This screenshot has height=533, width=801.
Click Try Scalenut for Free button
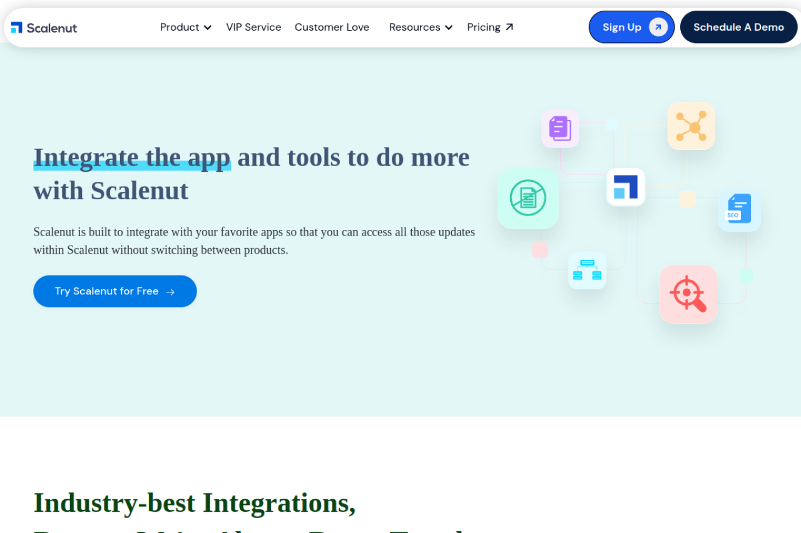115,291
